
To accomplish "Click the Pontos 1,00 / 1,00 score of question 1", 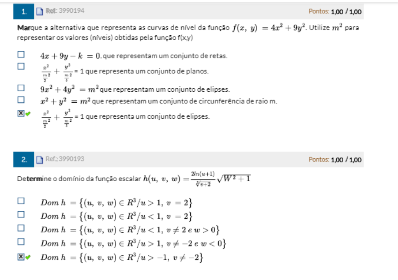I will [x=335, y=12].
